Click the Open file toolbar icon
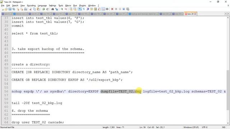 click(6, 9)
